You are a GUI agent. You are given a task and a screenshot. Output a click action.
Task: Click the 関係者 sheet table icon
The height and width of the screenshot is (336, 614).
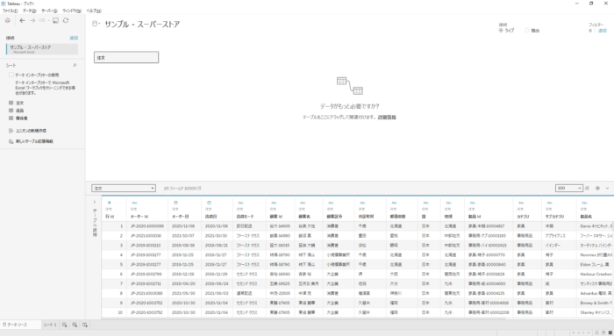point(11,118)
